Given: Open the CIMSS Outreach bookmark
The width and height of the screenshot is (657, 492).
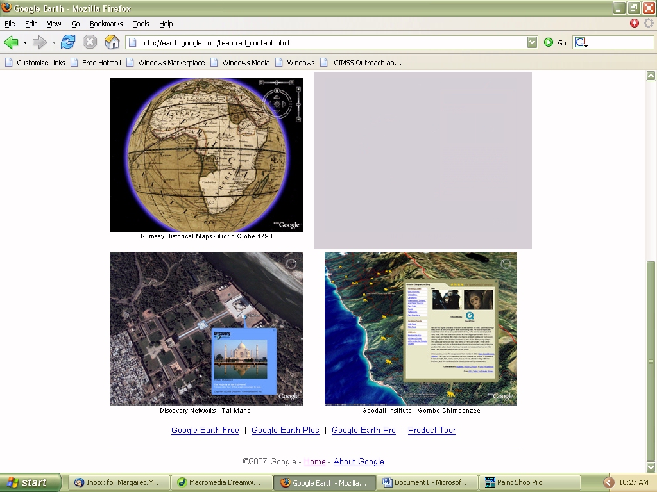Looking at the screenshot, I should (x=361, y=63).
